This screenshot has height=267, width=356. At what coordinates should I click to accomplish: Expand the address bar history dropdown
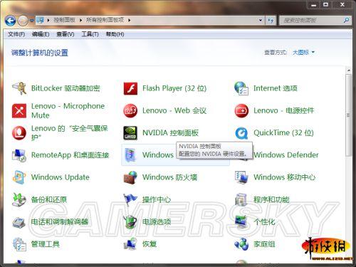click(261, 21)
